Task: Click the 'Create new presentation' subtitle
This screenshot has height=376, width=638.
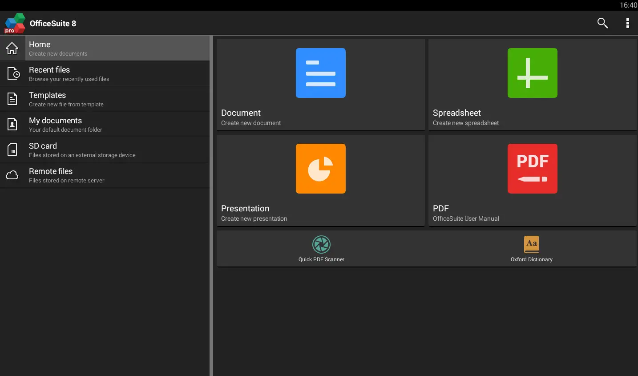Action: 254,218
